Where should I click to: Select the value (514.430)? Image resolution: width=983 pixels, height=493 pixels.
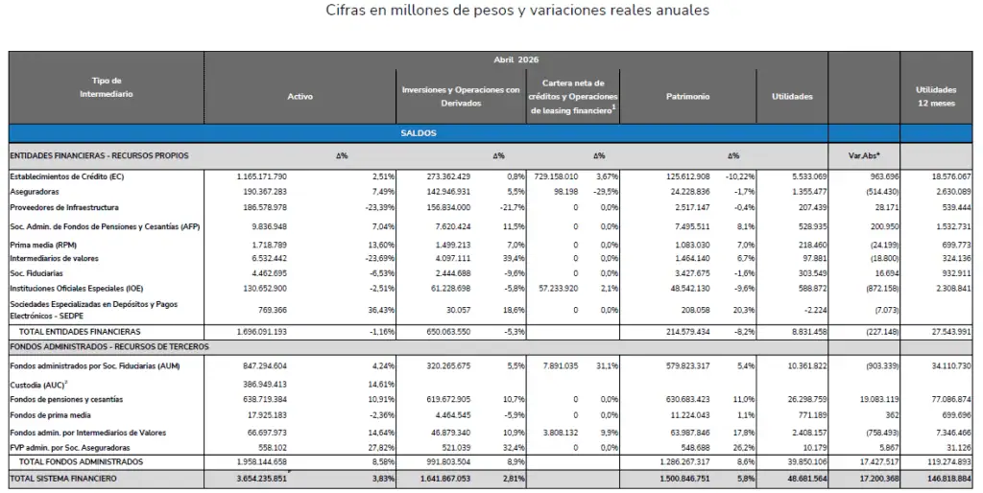(x=882, y=192)
